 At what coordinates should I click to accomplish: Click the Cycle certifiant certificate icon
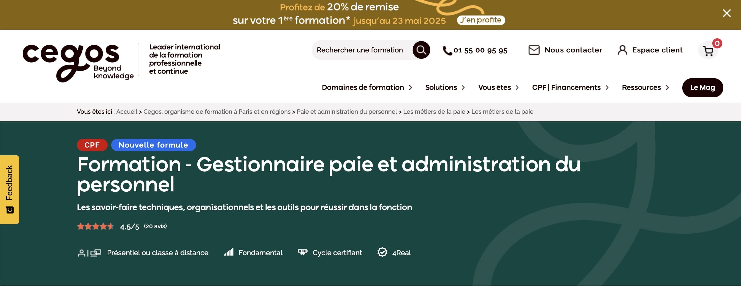(302, 252)
